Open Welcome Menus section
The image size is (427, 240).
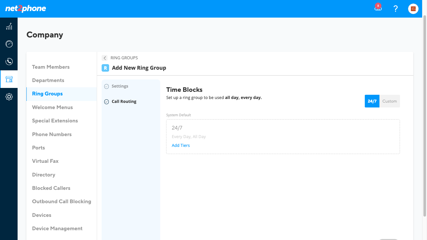[52, 107]
